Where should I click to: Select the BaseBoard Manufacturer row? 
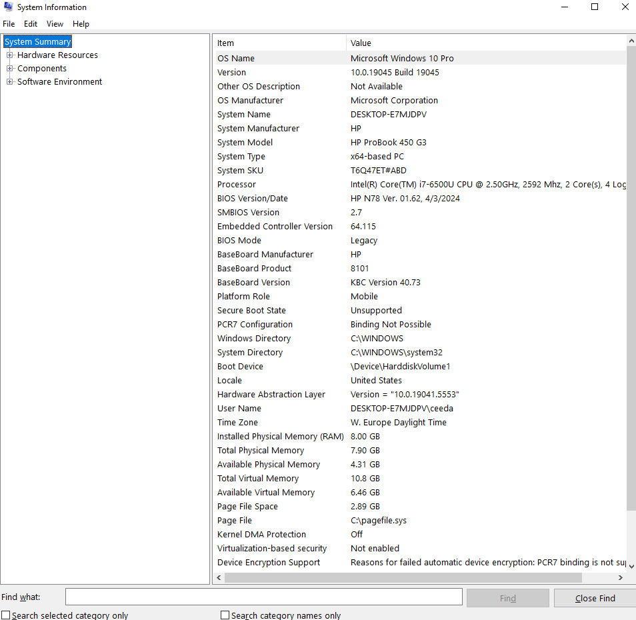click(419, 254)
